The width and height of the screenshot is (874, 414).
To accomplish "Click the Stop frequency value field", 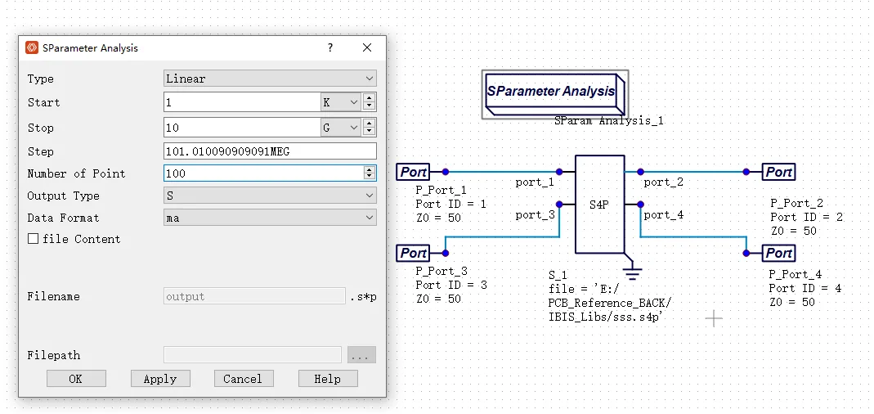I will 242,127.
